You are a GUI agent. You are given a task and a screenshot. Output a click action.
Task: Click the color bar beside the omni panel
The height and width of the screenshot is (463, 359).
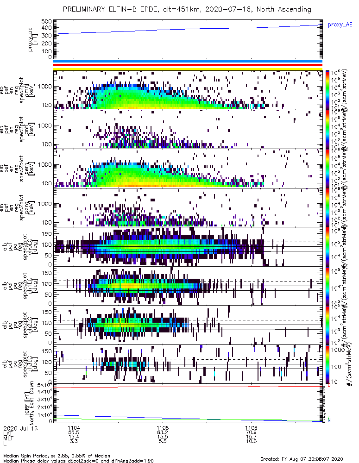pyautogui.click(x=328, y=90)
